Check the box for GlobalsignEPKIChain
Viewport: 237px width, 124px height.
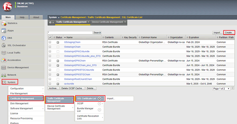pos(50,61)
